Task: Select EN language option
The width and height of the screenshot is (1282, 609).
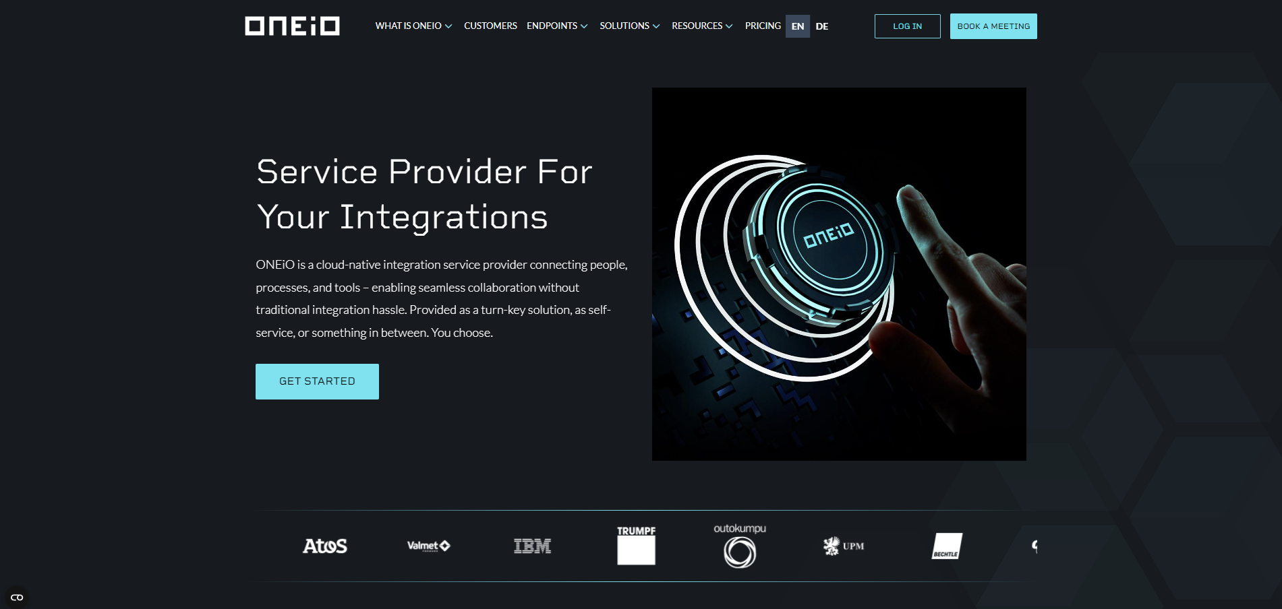Action: [x=798, y=26]
